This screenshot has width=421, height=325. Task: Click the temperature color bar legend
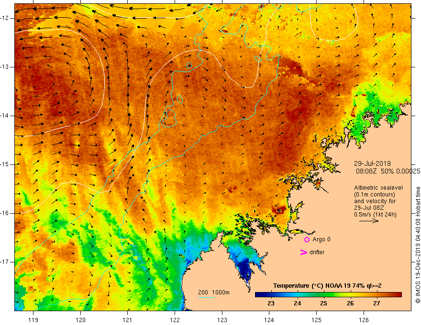328,295
